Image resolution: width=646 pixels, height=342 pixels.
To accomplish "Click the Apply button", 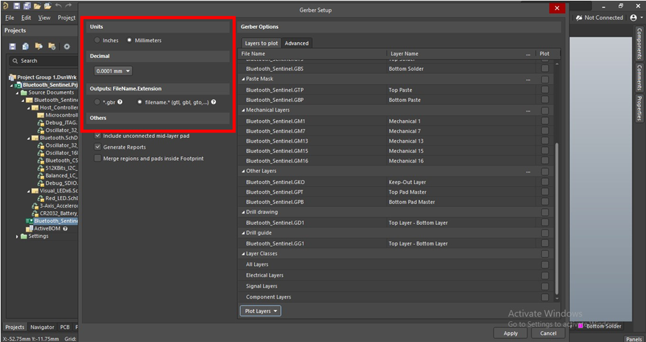I will tap(511, 333).
